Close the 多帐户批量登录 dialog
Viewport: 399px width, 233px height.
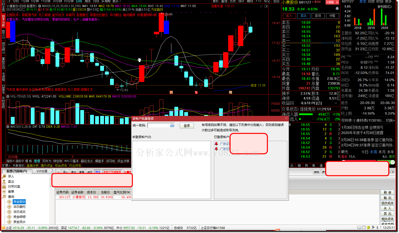click(x=286, y=118)
